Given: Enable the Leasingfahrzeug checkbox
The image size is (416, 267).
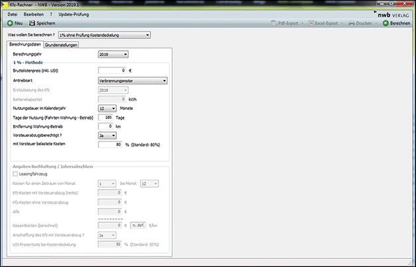Looking at the screenshot, I should pyautogui.click(x=16, y=173).
